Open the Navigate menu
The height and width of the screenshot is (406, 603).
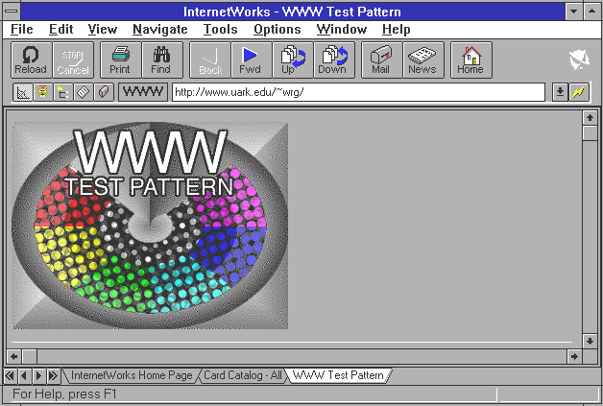pos(159,30)
